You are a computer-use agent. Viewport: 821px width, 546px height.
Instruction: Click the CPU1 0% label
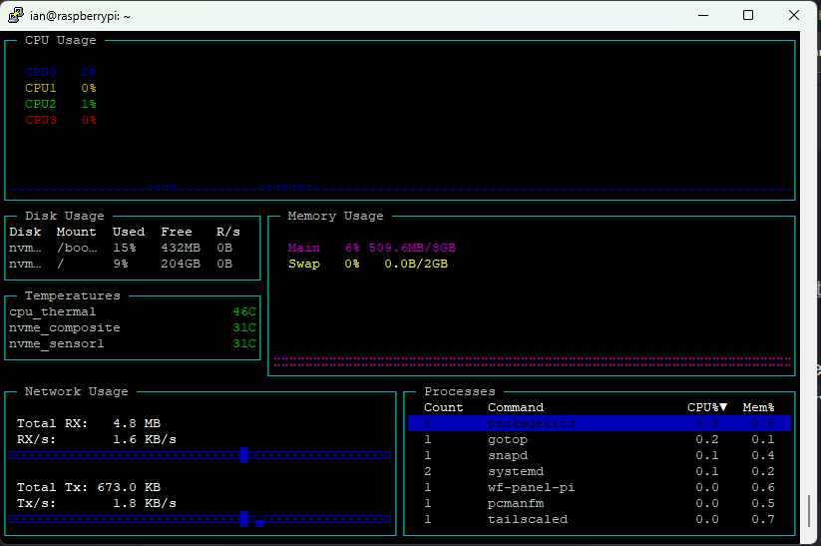point(61,88)
